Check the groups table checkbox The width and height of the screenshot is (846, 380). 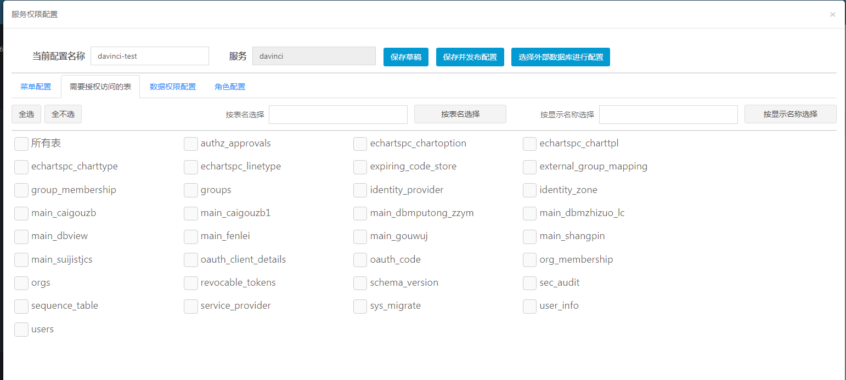(191, 190)
